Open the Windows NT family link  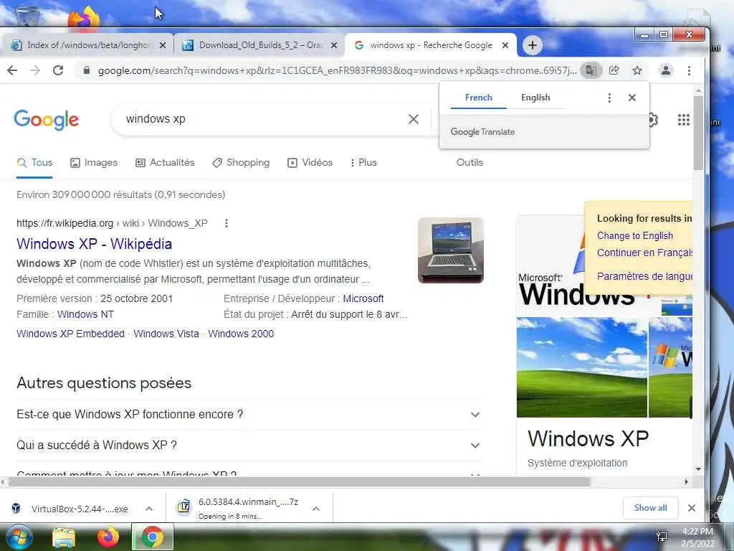click(85, 314)
